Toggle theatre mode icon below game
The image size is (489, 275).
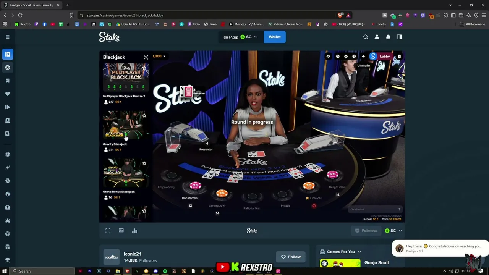click(x=121, y=231)
